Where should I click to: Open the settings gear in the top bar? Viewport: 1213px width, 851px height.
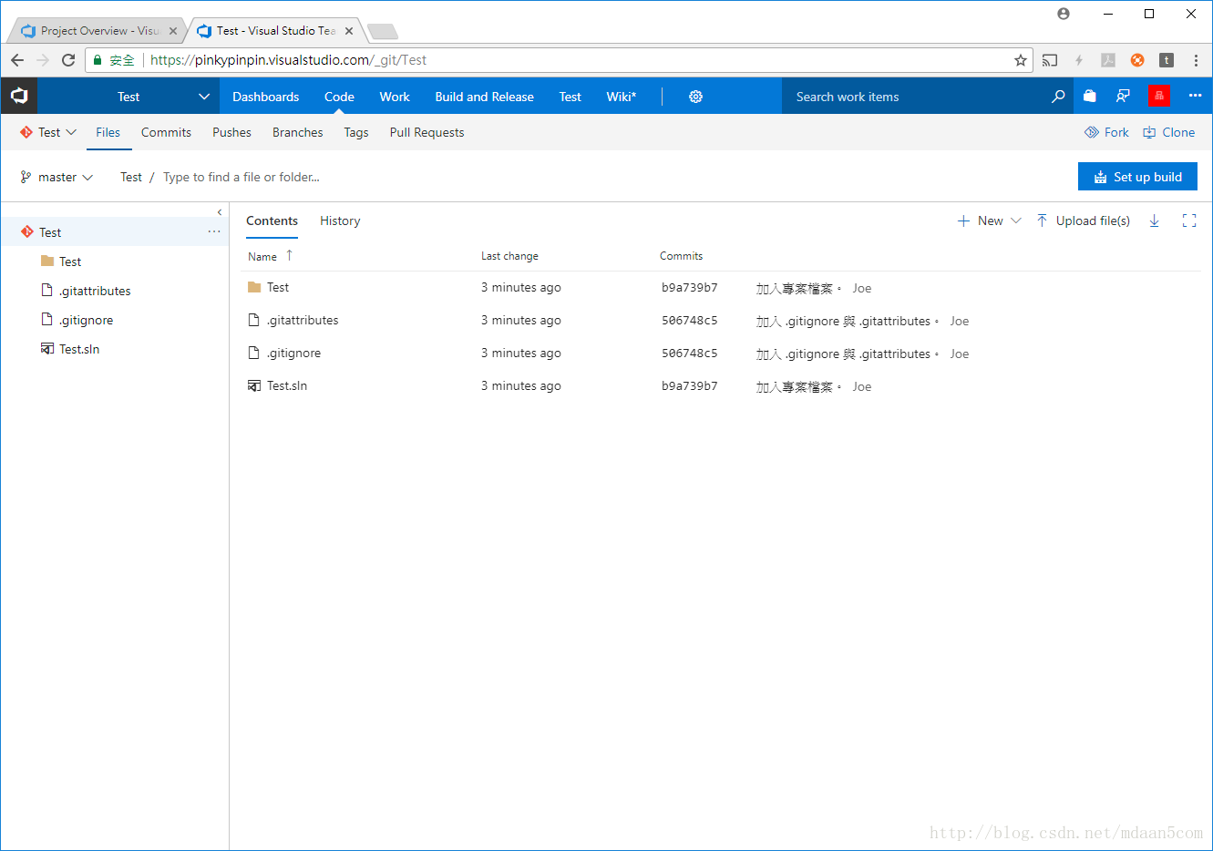click(695, 97)
